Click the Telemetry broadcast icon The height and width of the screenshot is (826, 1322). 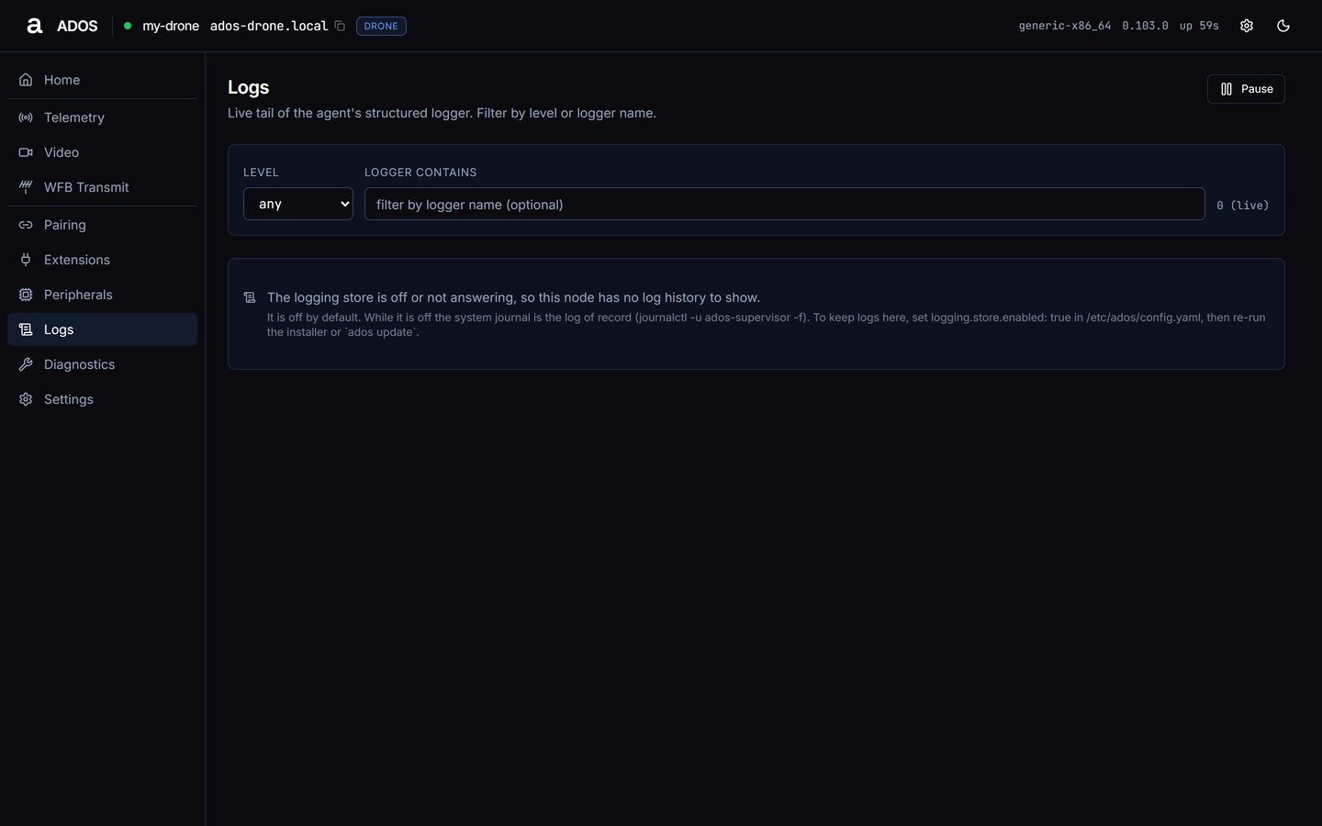[26, 117]
